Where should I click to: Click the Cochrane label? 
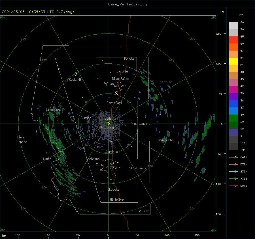point(93,159)
